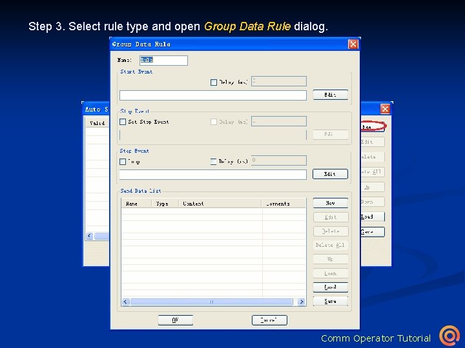Click the Content column header
The width and height of the screenshot is (465, 348).
pos(220,204)
